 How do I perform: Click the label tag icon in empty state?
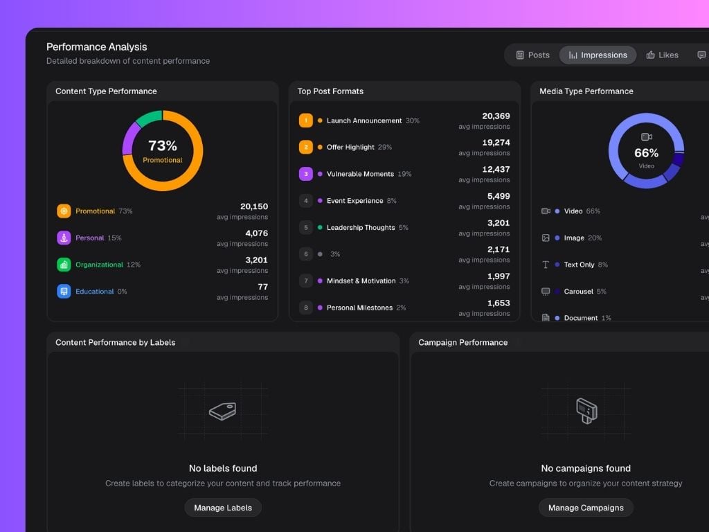click(222, 411)
